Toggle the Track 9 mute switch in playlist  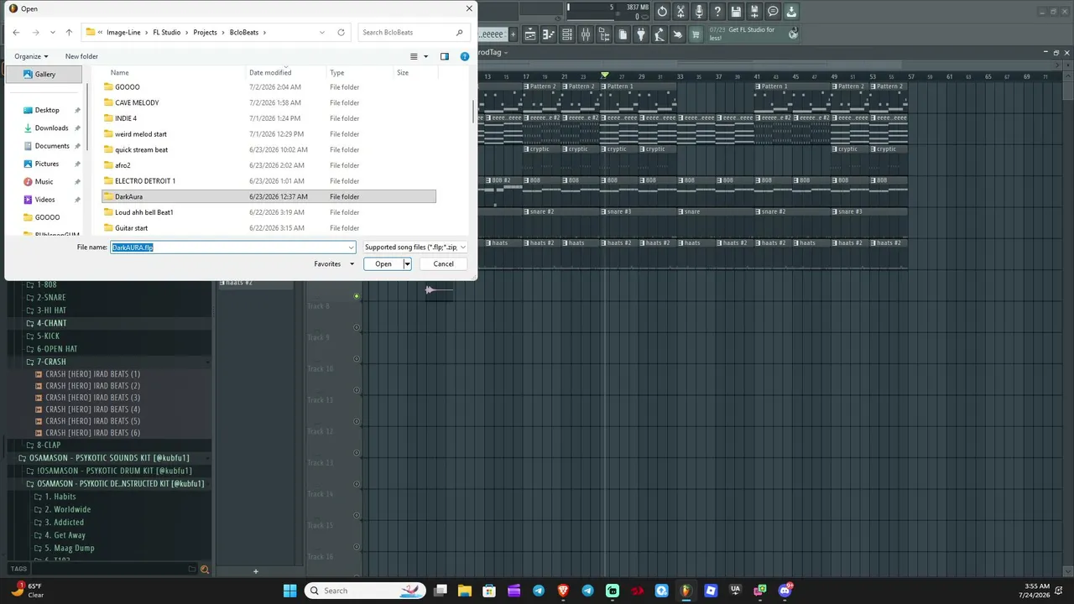[x=357, y=327]
